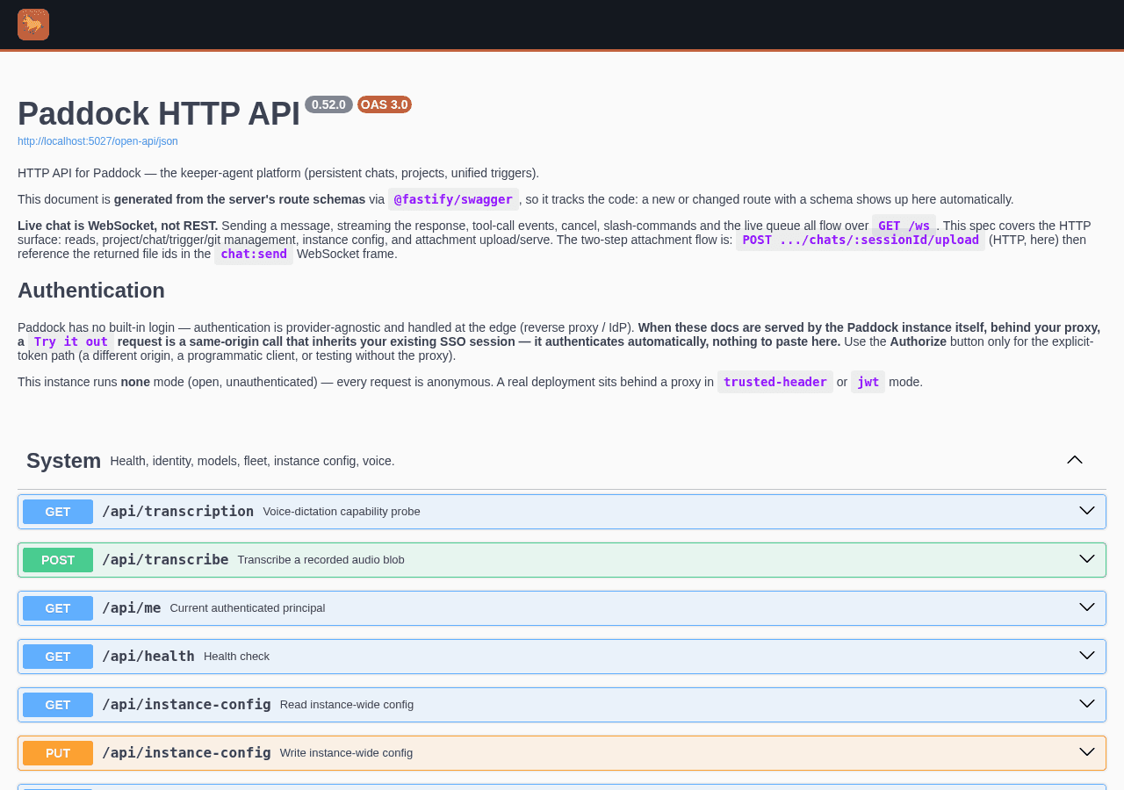
Task: Click GET badge for /api/me
Action: click(x=58, y=608)
